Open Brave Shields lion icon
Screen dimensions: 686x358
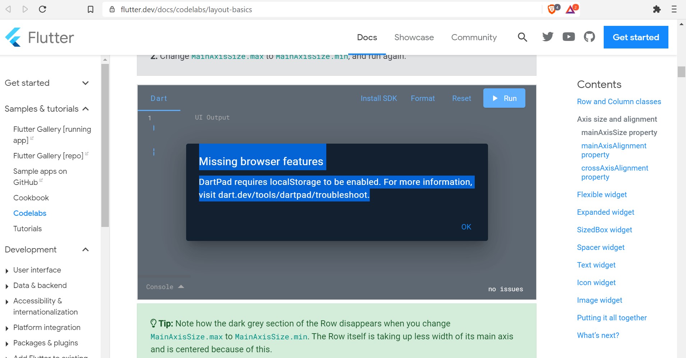(x=553, y=9)
